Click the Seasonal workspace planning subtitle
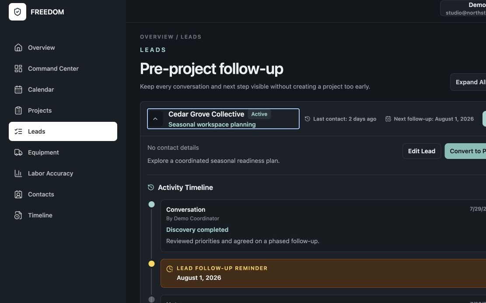This screenshot has width=486, height=303. click(x=212, y=124)
